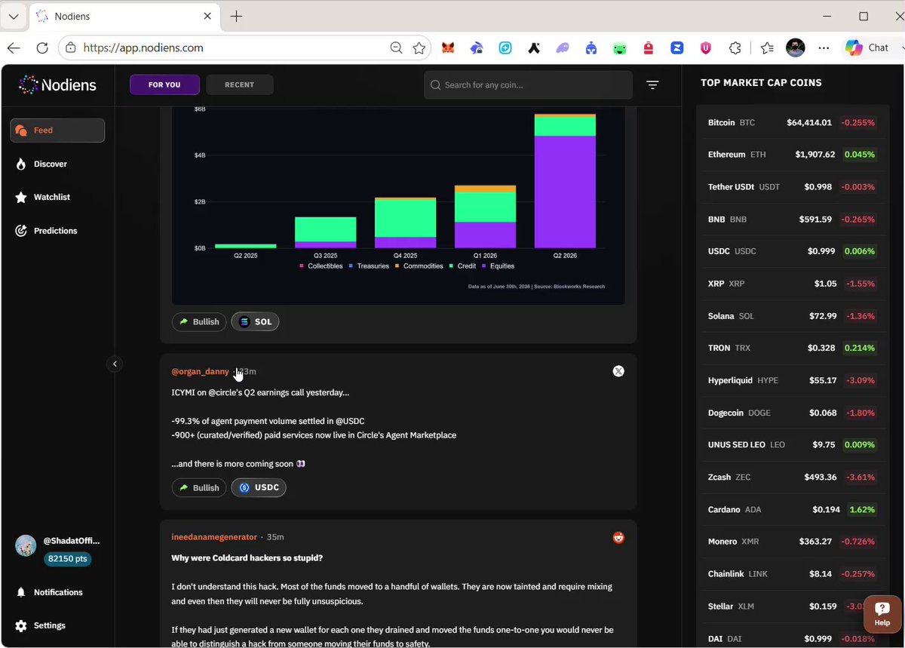The height and width of the screenshot is (648, 905).
Task: Open the browser zoom control icon
Action: [396, 48]
